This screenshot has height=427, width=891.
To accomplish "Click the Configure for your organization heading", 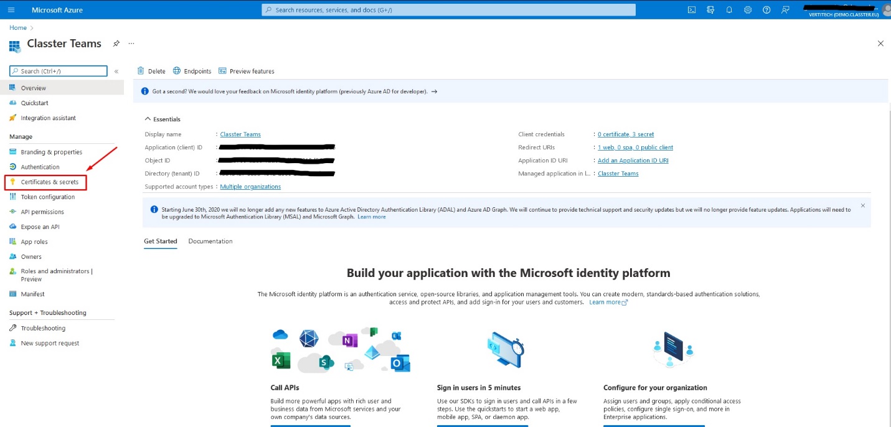I will [x=655, y=388].
